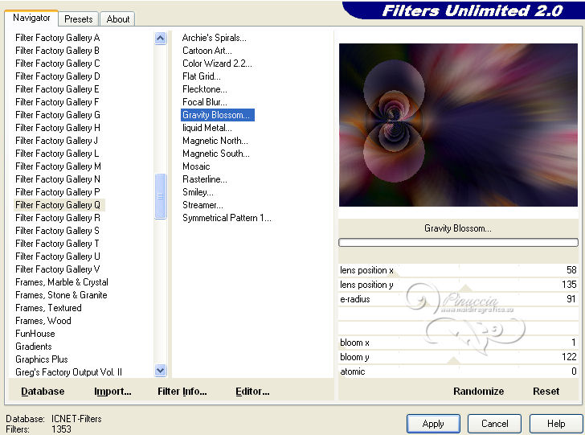Image resolution: width=585 pixels, height=435 pixels.
Task: Click the category list scrollbar thumb
Action: (161, 196)
